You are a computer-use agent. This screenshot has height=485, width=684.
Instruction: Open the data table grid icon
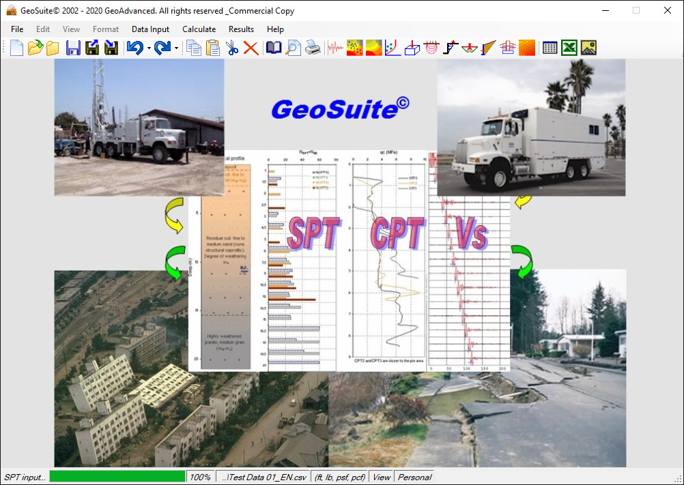pyautogui.click(x=550, y=48)
